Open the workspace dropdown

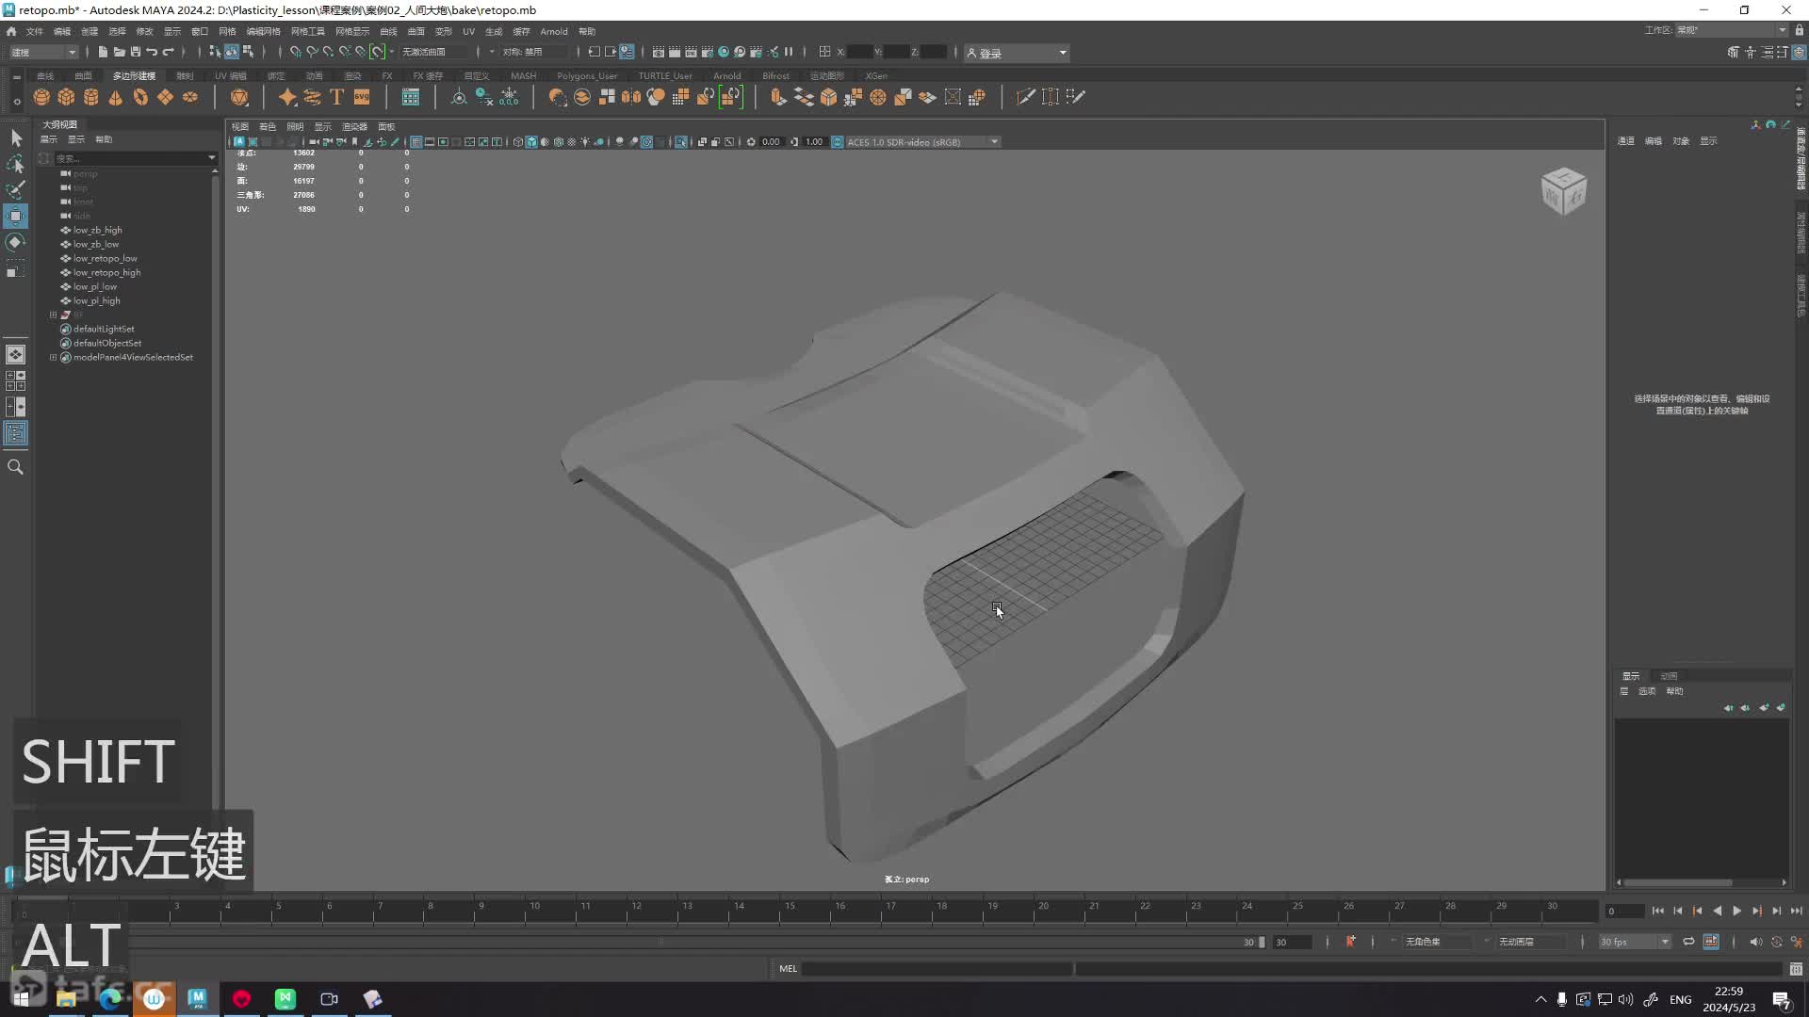click(x=1732, y=30)
